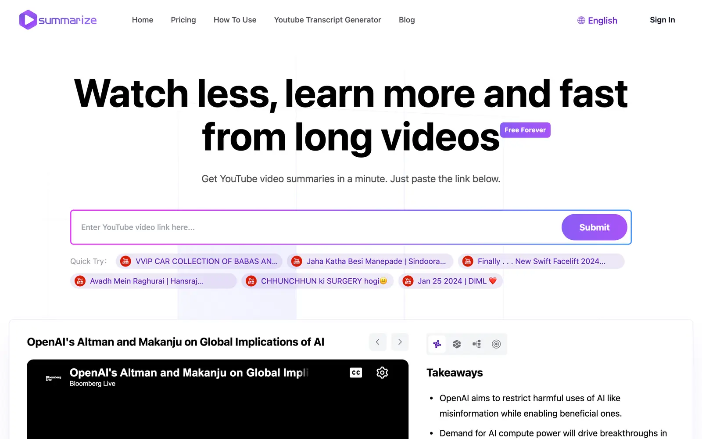Image resolution: width=702 pixels, height=439 pixels.
Task: Click the Free Forever badge
Action: point(525,130)
